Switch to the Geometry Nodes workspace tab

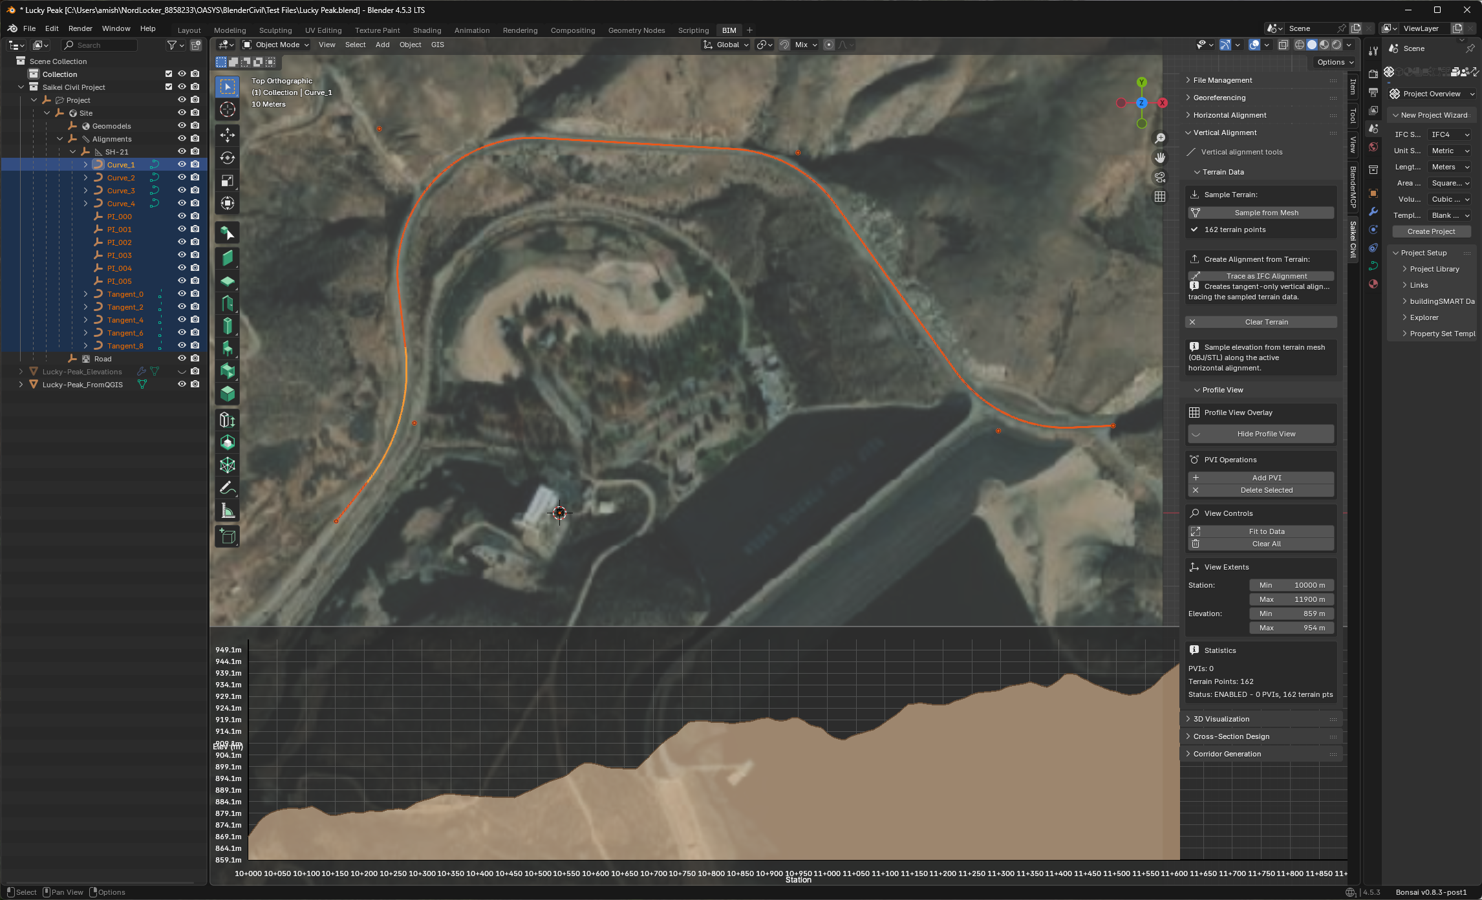(636, 30)
